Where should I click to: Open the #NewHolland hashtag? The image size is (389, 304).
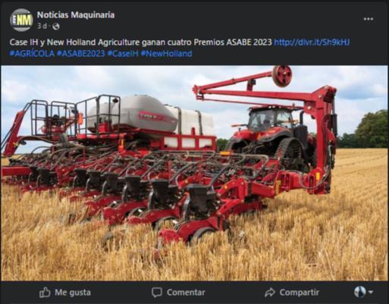(166, 54)
